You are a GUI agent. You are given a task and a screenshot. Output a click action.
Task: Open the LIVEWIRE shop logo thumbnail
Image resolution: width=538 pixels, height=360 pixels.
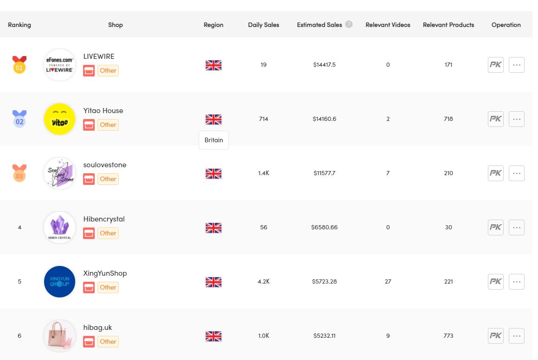[60, 65]
